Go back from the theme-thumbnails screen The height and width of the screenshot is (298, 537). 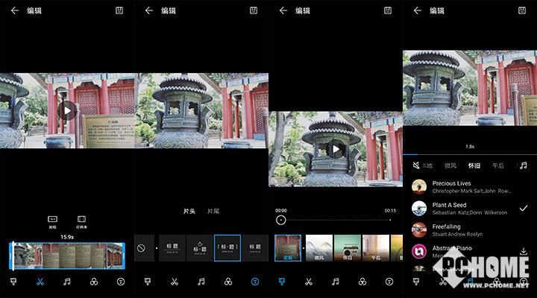(283, 10)
